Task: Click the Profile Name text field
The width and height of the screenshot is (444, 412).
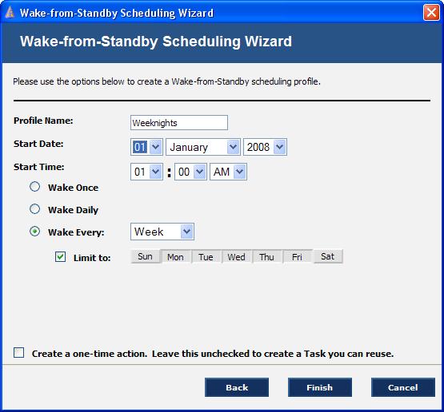Action: point(179,123)
